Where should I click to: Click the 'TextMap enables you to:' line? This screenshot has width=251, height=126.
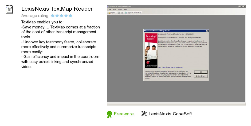42,22
